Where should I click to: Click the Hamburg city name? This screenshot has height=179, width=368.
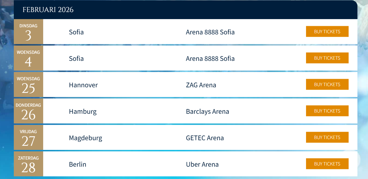(x=83, y=111)
